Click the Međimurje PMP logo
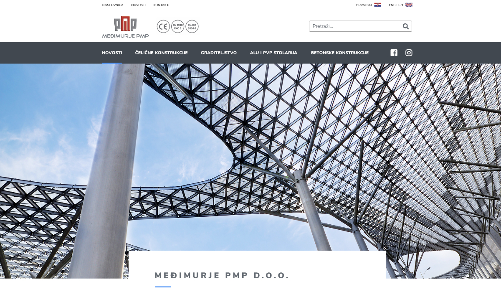Image resolution: width=501 pixels, height=292 pixels. (x=125, y=27)
